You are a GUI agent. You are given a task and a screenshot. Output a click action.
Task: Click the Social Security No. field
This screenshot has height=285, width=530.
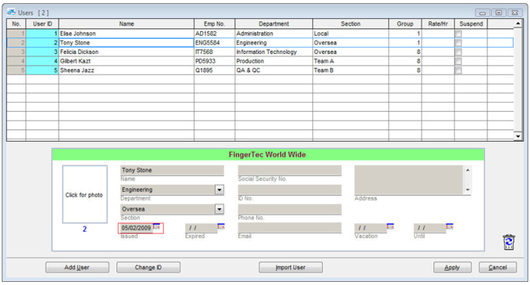(x=290, y=170)
